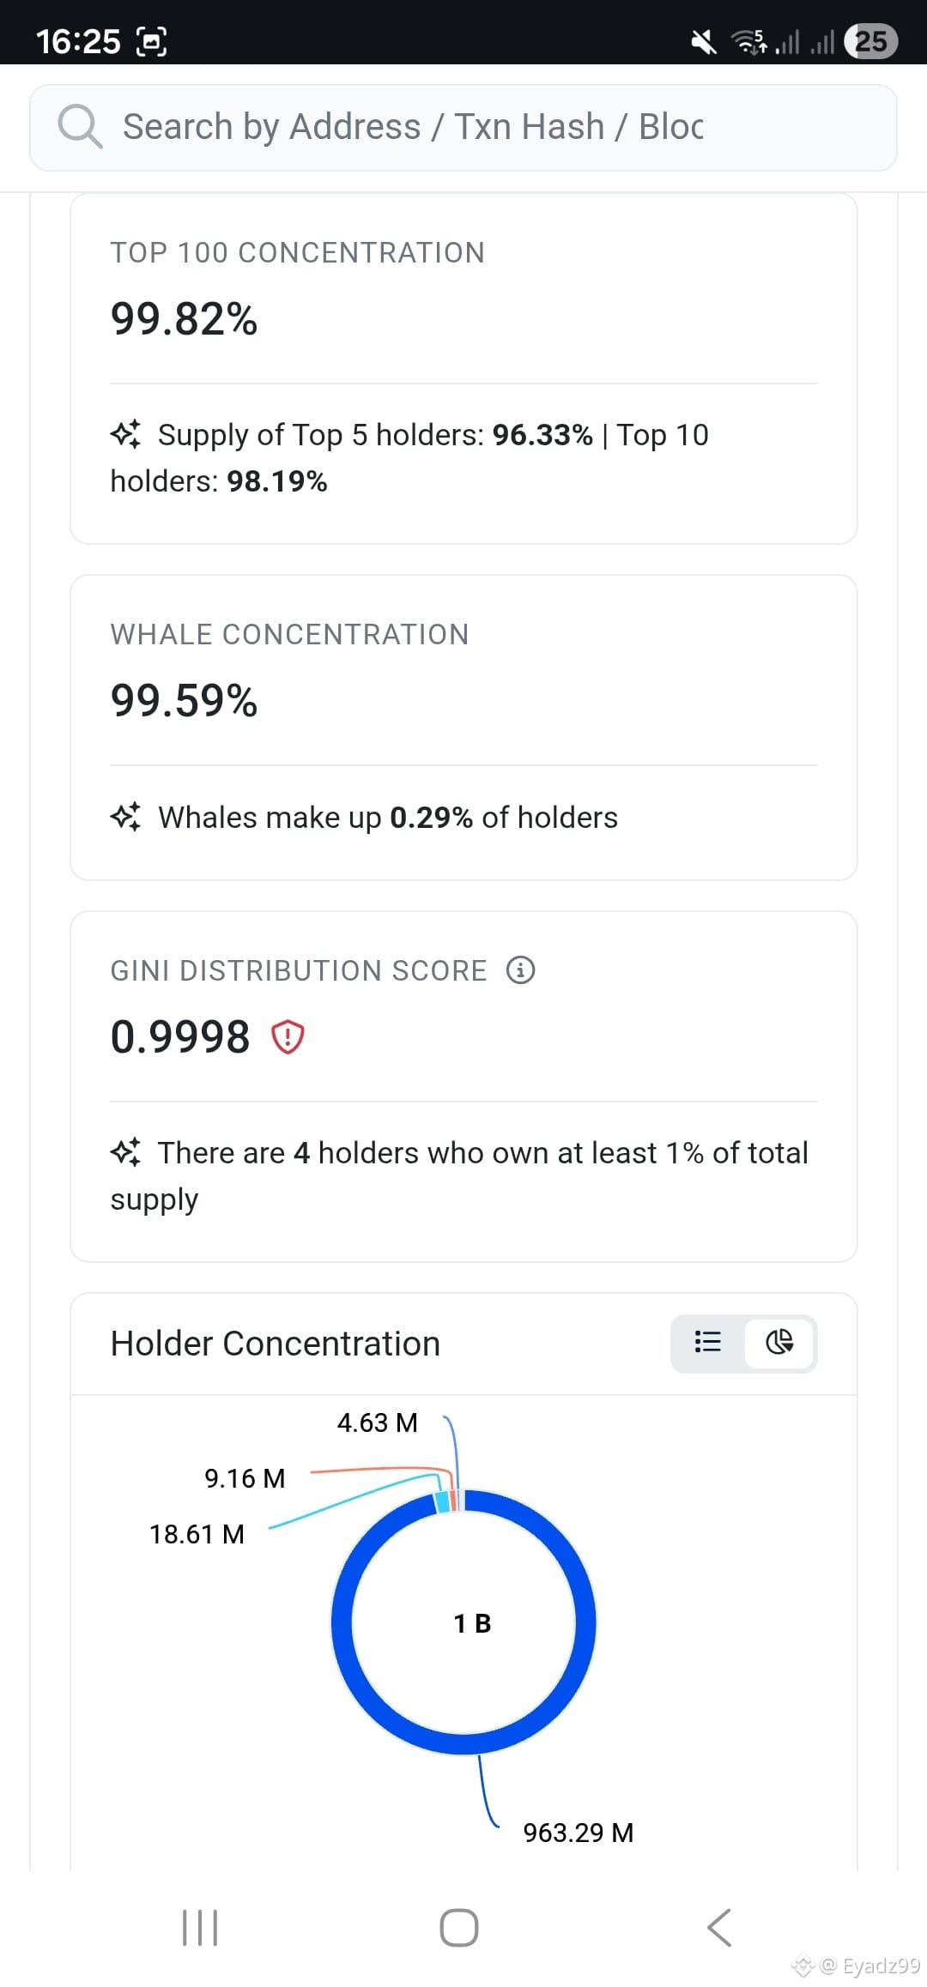Viewport: 927px width, 1987px height.
Task: Tap sparkle icon beside 4 holders text
Action: [125, 1152]
